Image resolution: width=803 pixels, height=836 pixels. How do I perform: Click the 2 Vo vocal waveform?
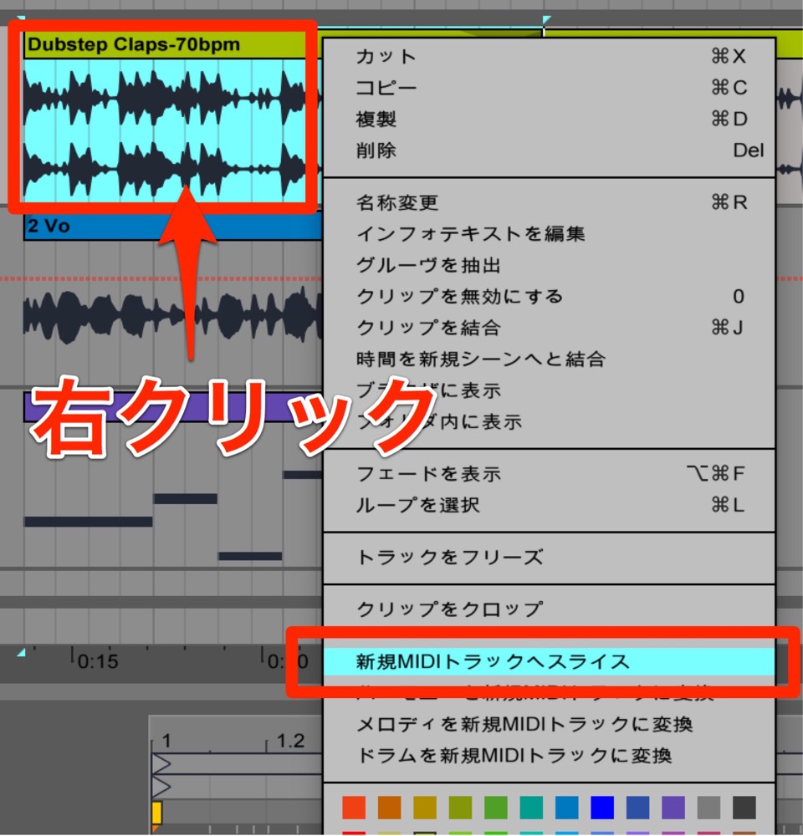tap(173, 316)
